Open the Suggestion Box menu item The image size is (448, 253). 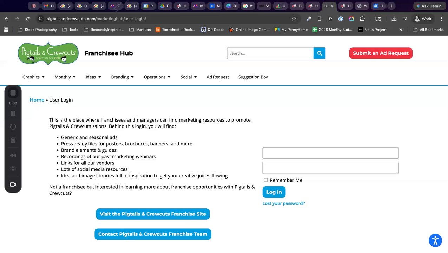(253, 77)
